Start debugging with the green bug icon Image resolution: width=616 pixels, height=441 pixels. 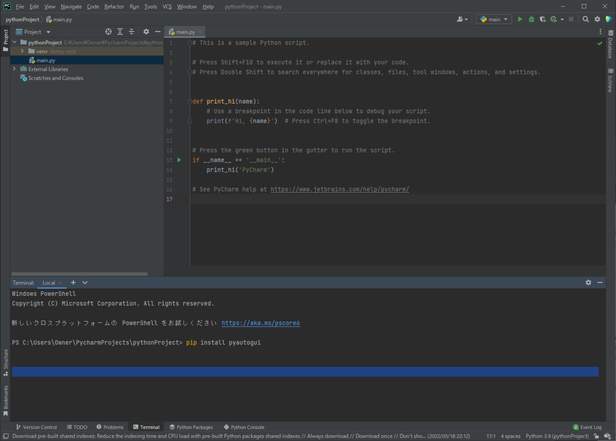click(x=531, y=19)
